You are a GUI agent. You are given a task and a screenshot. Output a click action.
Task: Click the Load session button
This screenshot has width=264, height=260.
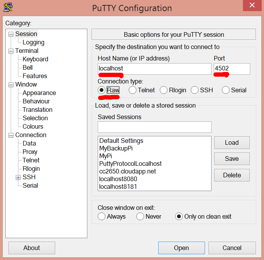[232, 143]
